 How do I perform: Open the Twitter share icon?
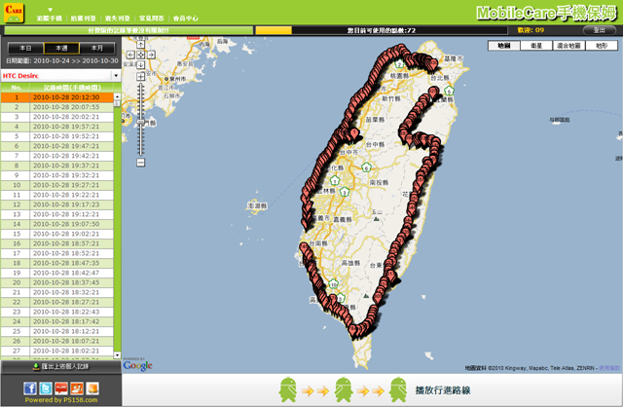tap(47, 388)
